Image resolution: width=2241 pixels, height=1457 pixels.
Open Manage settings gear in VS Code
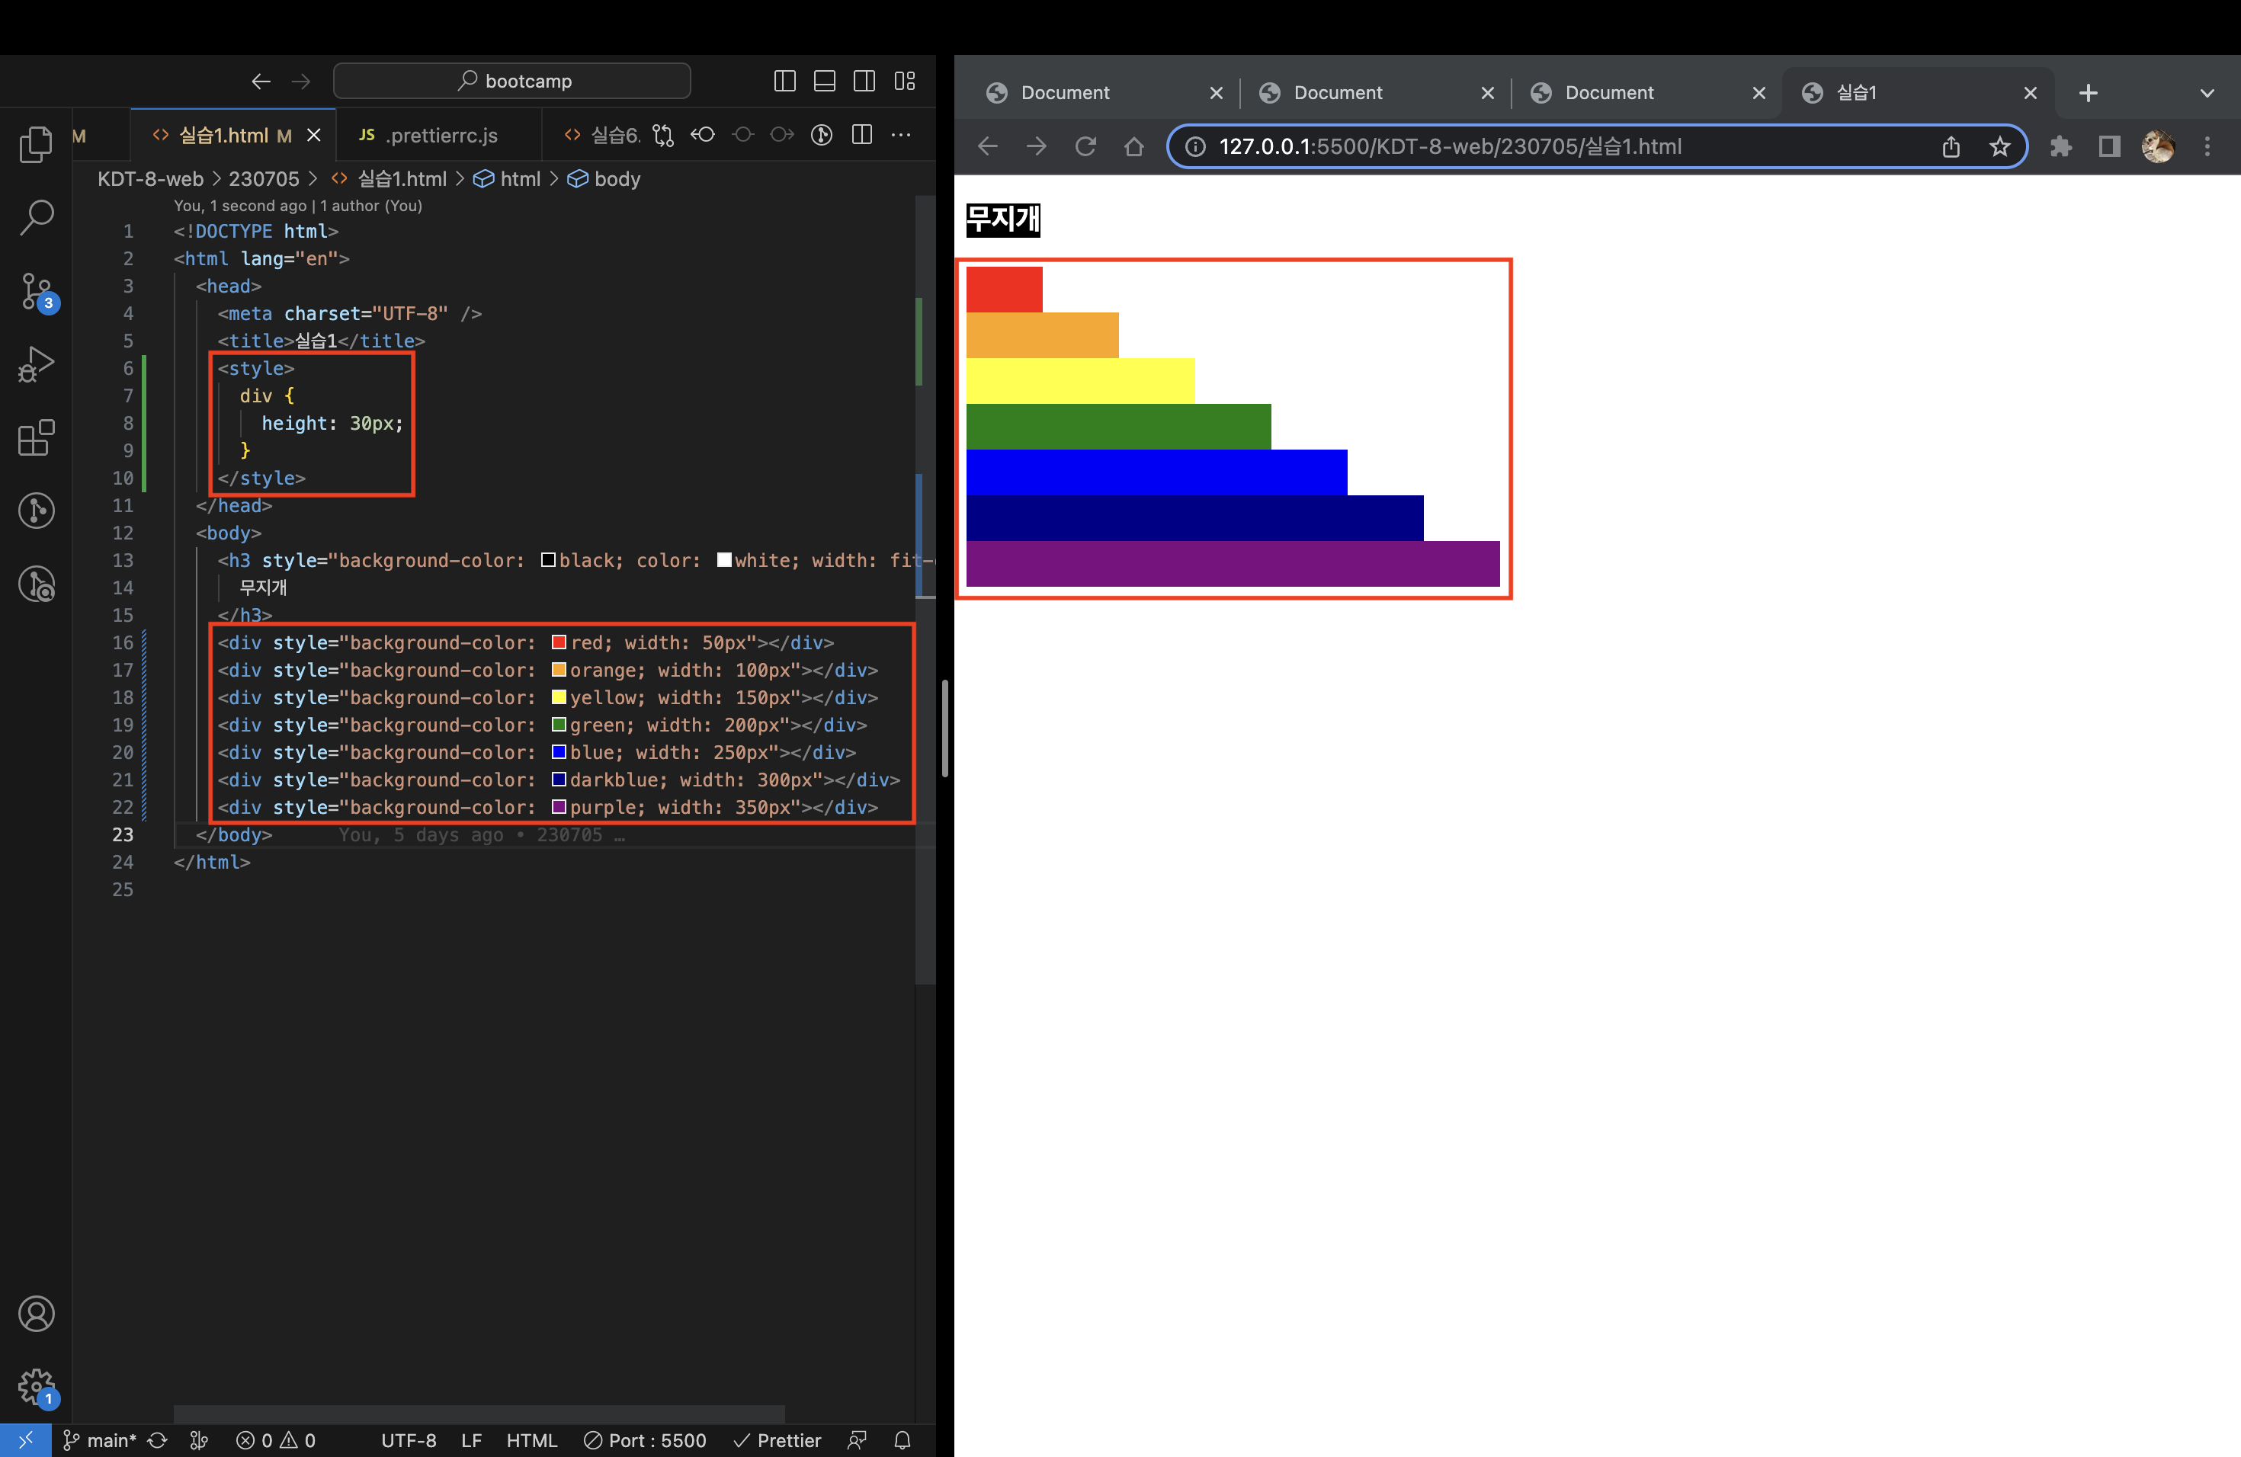tap(37, 1388)
